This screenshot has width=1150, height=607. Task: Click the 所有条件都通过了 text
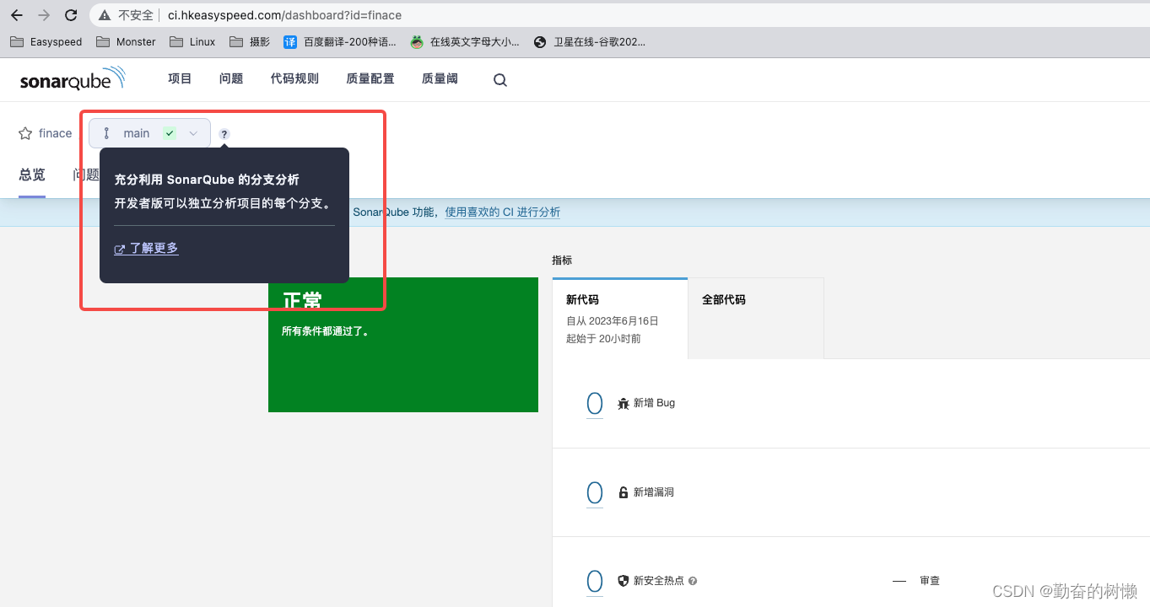point(325,331)
